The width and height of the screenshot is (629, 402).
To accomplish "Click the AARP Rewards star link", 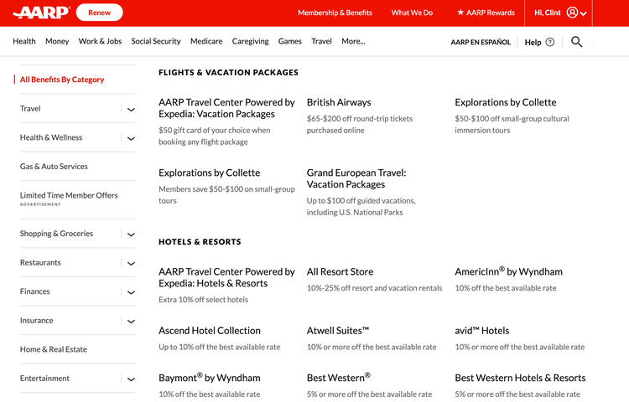I will click(x=486, y=13).
